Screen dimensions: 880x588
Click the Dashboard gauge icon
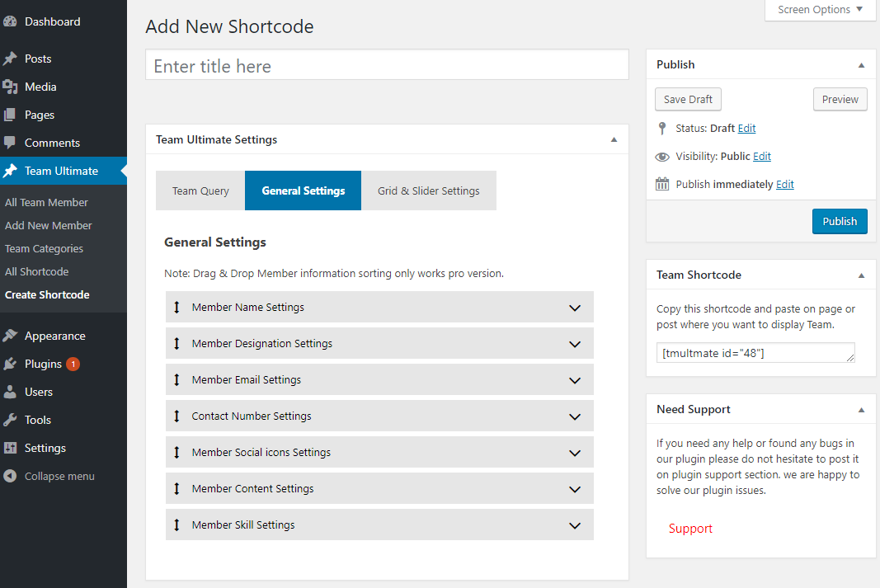point(10,22)
